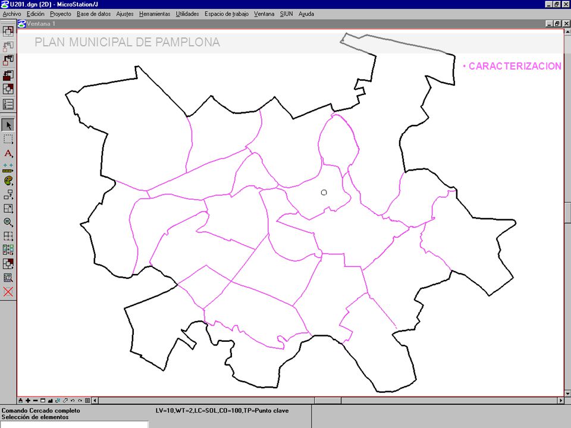Viewport: 571px width, 428px height.
Task: Open the Utilidades menu
Action: (x=187, y=14)
